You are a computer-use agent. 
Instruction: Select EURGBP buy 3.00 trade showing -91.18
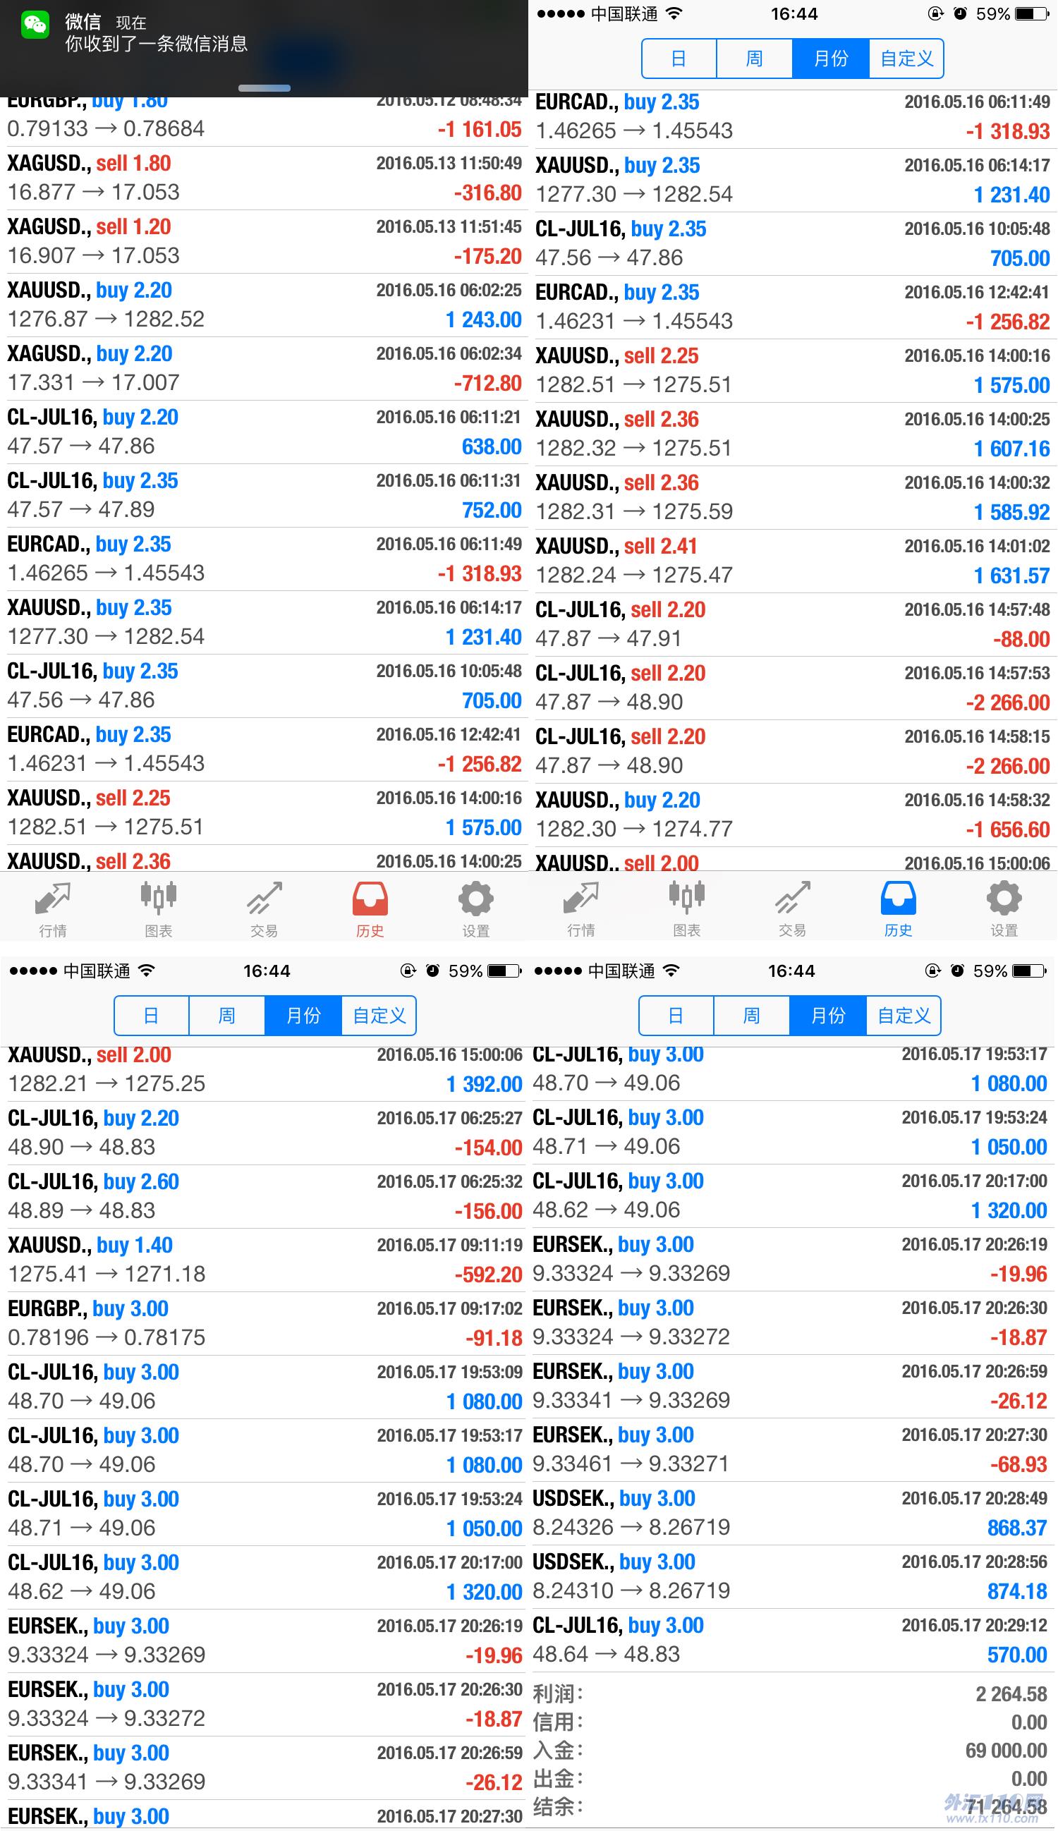[x=264, y=1324]
